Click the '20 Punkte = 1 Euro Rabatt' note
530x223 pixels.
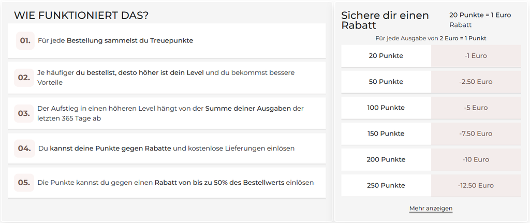click(480, 20)
